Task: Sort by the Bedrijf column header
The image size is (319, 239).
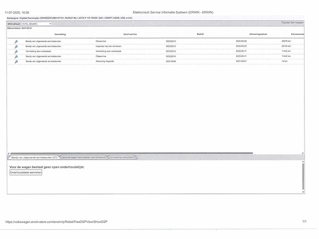Action: (200, 34)
